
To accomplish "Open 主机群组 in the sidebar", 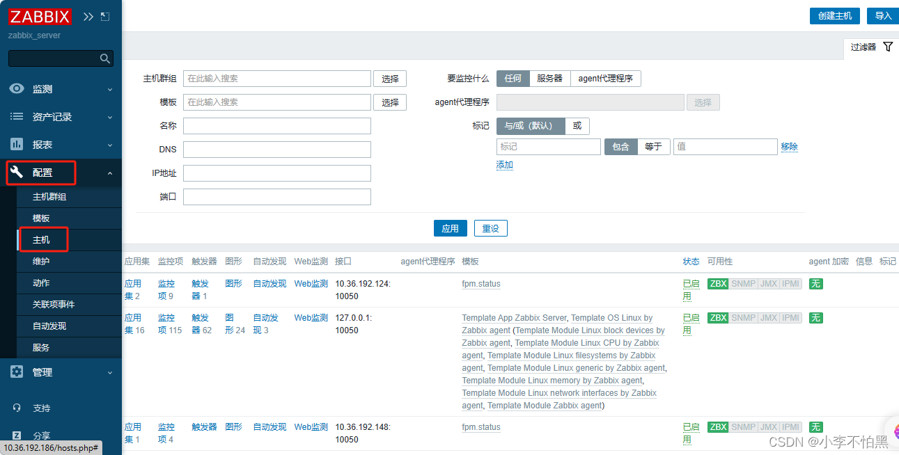I will coord(49,197).
